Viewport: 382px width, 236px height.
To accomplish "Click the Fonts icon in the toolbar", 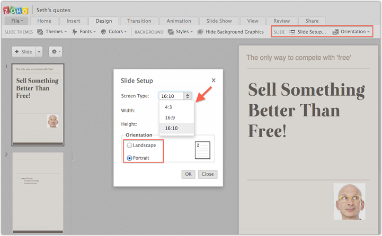I will point(74,32).
